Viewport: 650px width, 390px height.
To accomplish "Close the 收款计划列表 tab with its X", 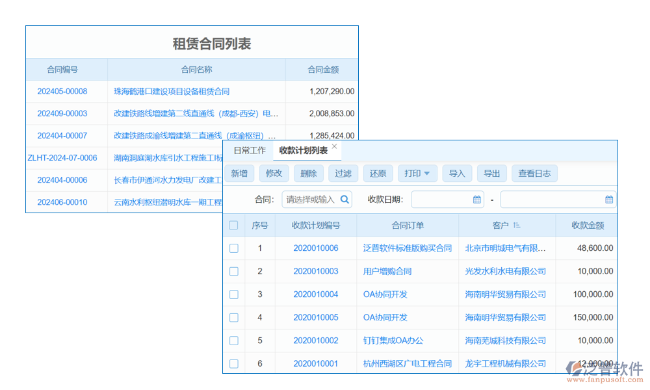I will 334,147.
